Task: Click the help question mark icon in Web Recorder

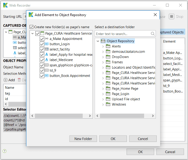Action: click(x=5, y=151)
